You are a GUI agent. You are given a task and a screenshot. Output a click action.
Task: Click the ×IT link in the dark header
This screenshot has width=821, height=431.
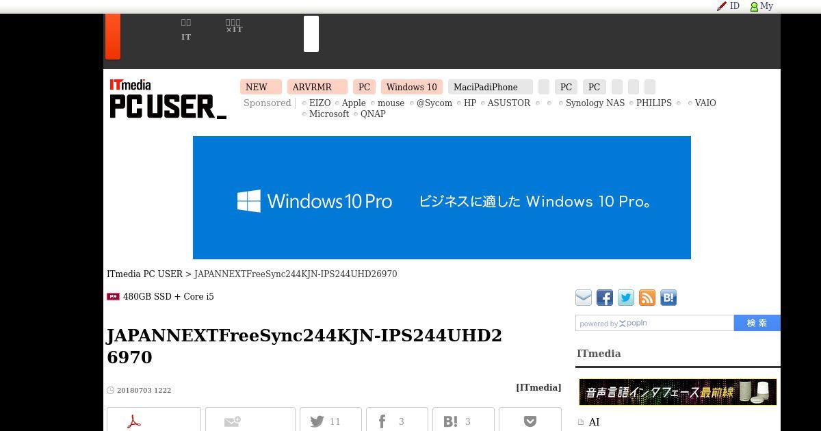tap(234, 29)
